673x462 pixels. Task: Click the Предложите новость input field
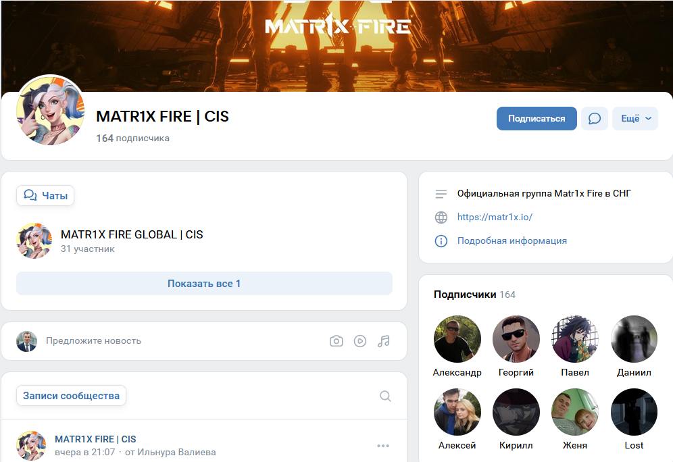93,340
